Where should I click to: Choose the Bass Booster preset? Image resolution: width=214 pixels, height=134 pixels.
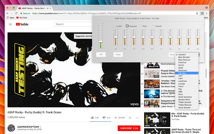(184, 57)
